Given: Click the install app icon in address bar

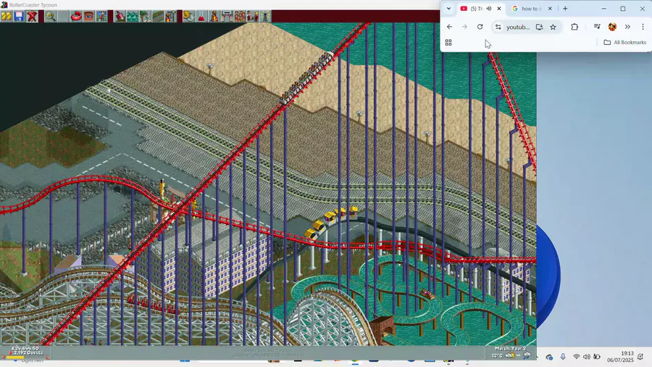Looking at the screenshot, I should tap(539, 27).
